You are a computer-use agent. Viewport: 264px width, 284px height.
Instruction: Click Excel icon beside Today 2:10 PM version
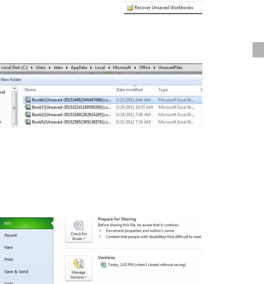click(x=103, y=264)
